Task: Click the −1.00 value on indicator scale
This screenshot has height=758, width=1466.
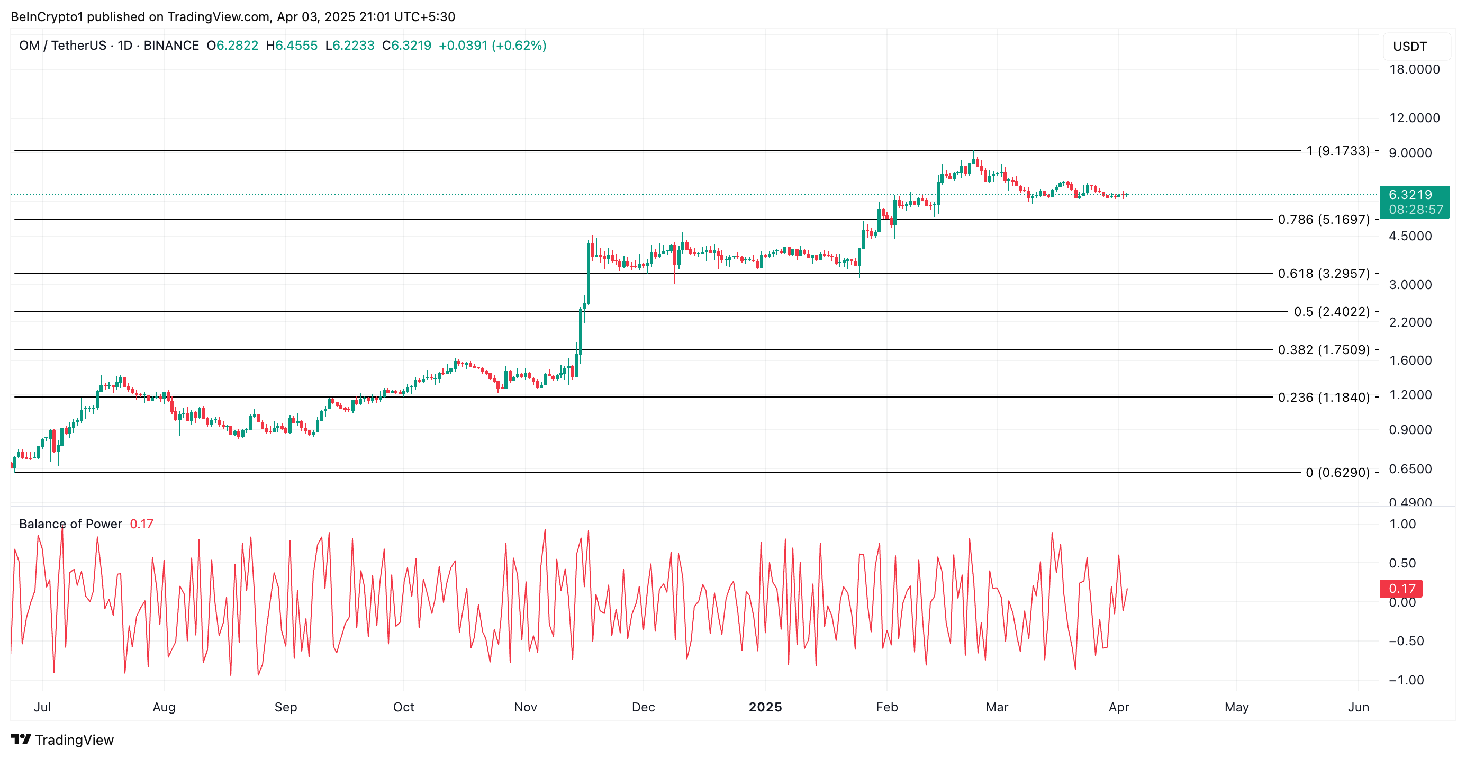Action: pyautogui.click(x=1406, y=680)
